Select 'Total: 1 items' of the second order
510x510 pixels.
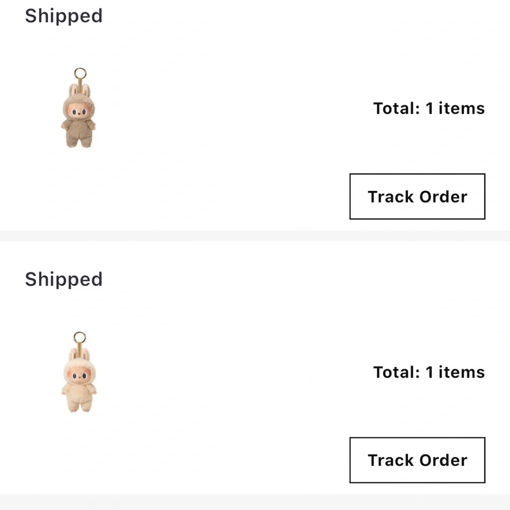429,372
